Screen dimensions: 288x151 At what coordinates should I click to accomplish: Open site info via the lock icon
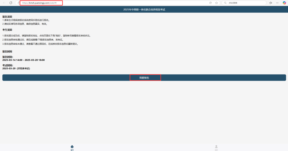click(19, 3)
